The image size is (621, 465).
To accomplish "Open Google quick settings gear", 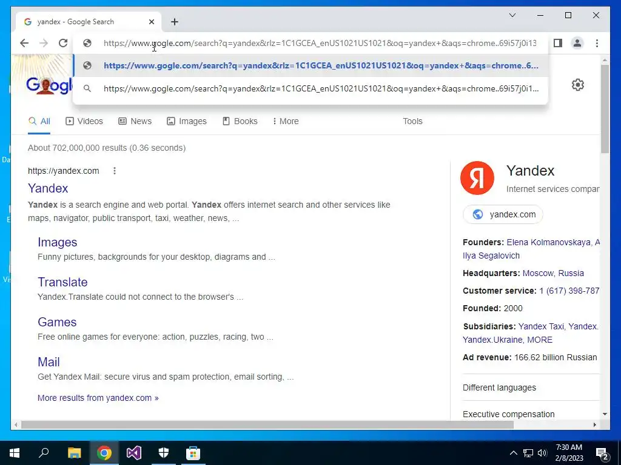I will point(578,85).
